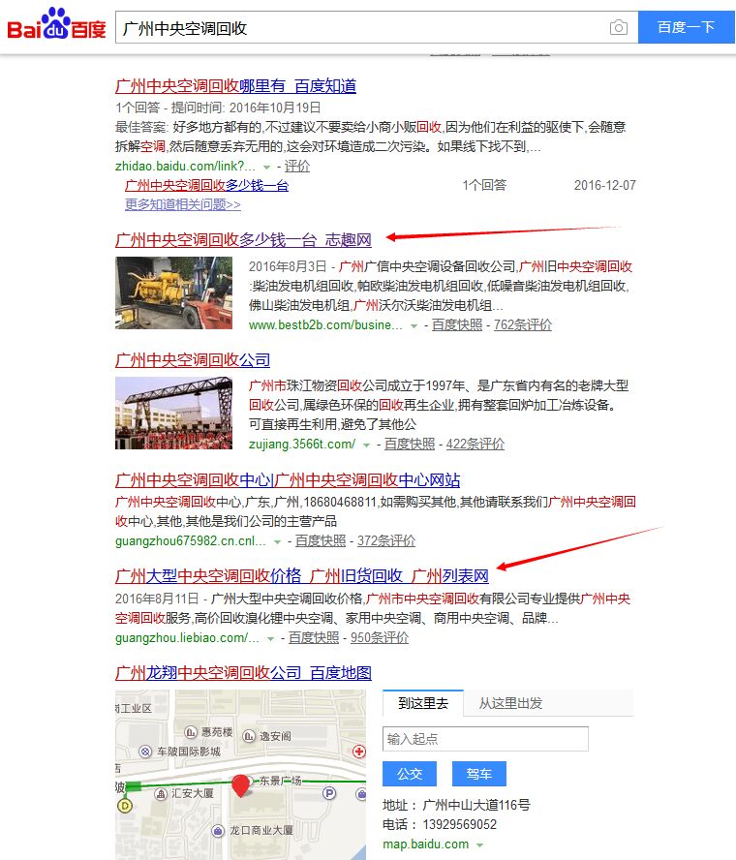Click address 广州中山大道116号

(x=476, y=805)
